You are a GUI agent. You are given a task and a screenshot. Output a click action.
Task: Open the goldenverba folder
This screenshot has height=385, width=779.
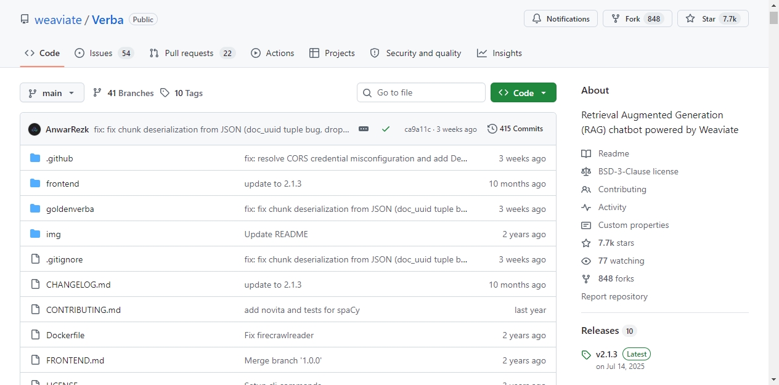pos(70,209)
